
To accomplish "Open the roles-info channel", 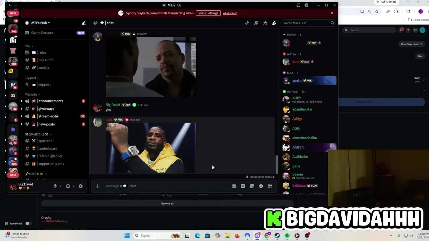I will tap(55, 60).
